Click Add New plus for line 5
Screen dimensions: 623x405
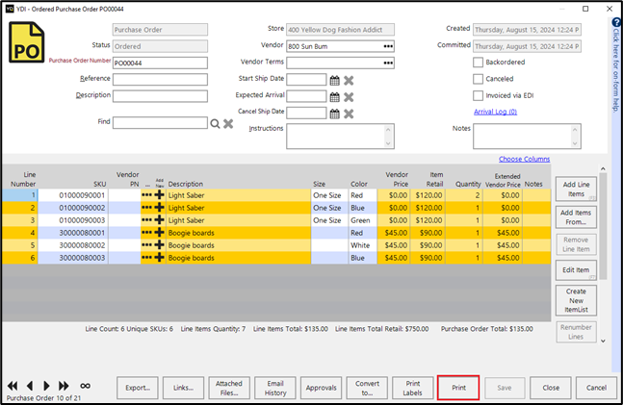(x=159, y=245)
